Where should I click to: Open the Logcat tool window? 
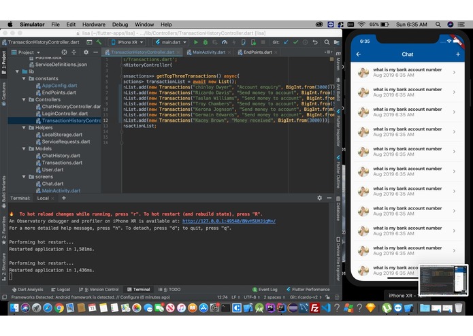pos(61,289)
